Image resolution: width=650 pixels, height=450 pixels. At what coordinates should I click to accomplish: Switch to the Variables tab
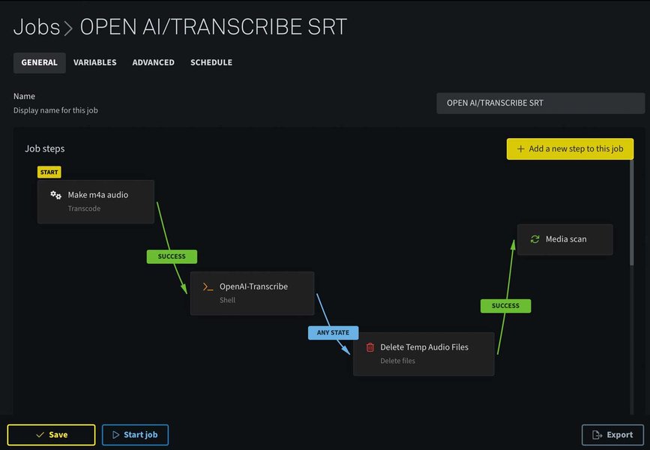pos(95,63)
